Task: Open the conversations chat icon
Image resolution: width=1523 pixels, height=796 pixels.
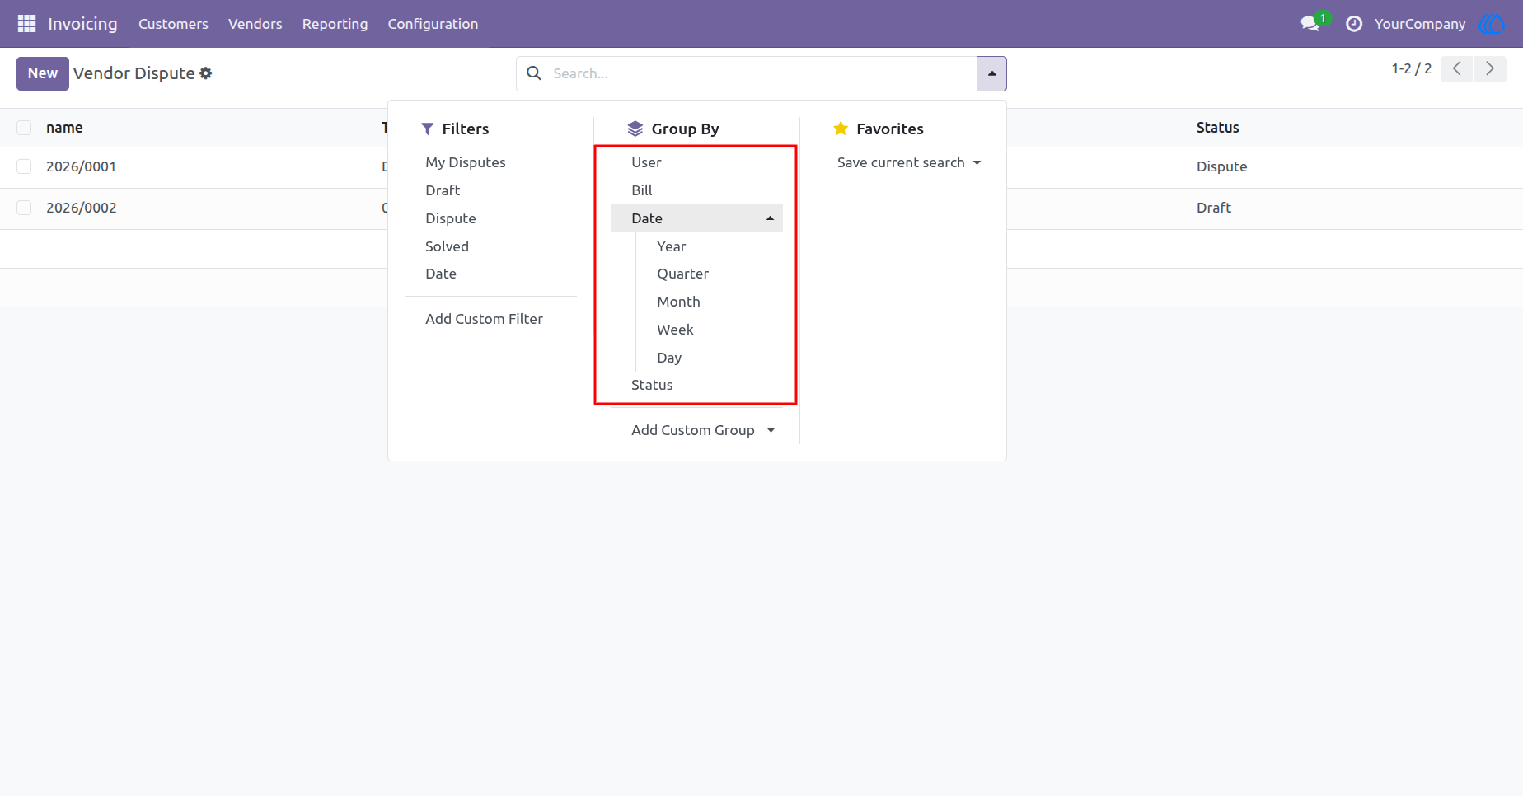Action: tap(1310, 24)
